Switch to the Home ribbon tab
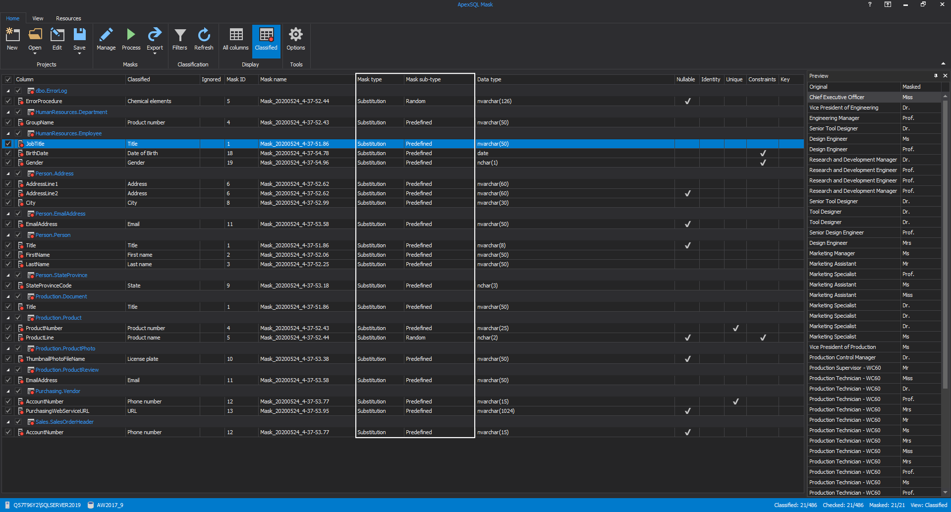 click(x=13, y=18)
